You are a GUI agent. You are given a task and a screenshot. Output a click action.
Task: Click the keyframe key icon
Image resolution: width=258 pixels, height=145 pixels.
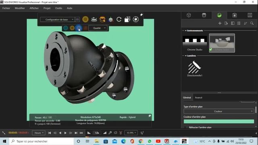pyautogui.click(x=110, y=133)
